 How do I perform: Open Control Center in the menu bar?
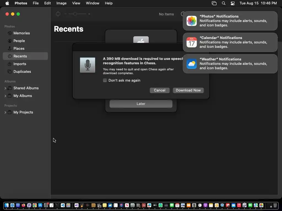point(232,3)
